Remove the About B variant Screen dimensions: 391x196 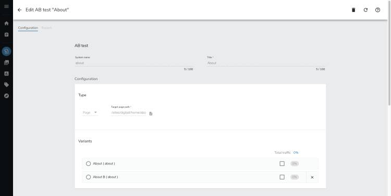(x=312, y=177)
